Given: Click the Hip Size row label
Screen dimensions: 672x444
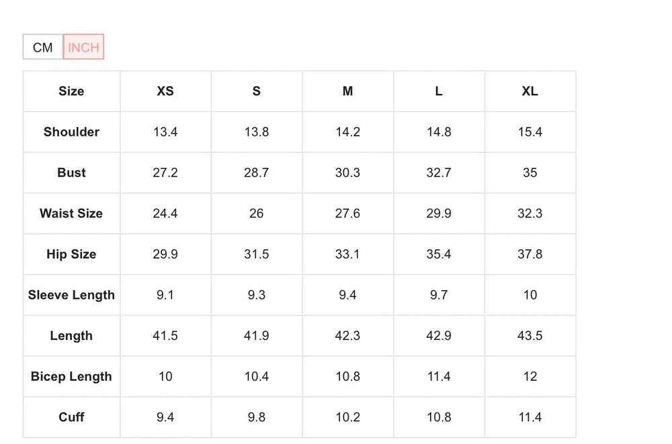Looking at the screenshot, I should tap(71, 254).
